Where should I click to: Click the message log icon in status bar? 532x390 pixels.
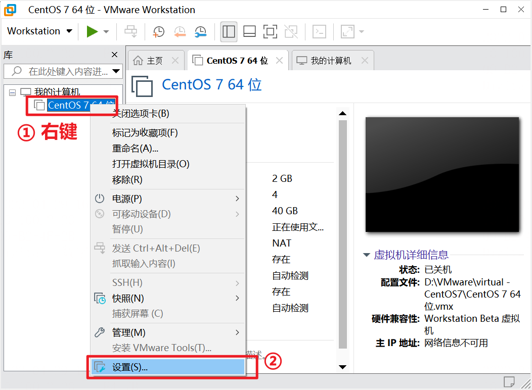coord(509,382)
